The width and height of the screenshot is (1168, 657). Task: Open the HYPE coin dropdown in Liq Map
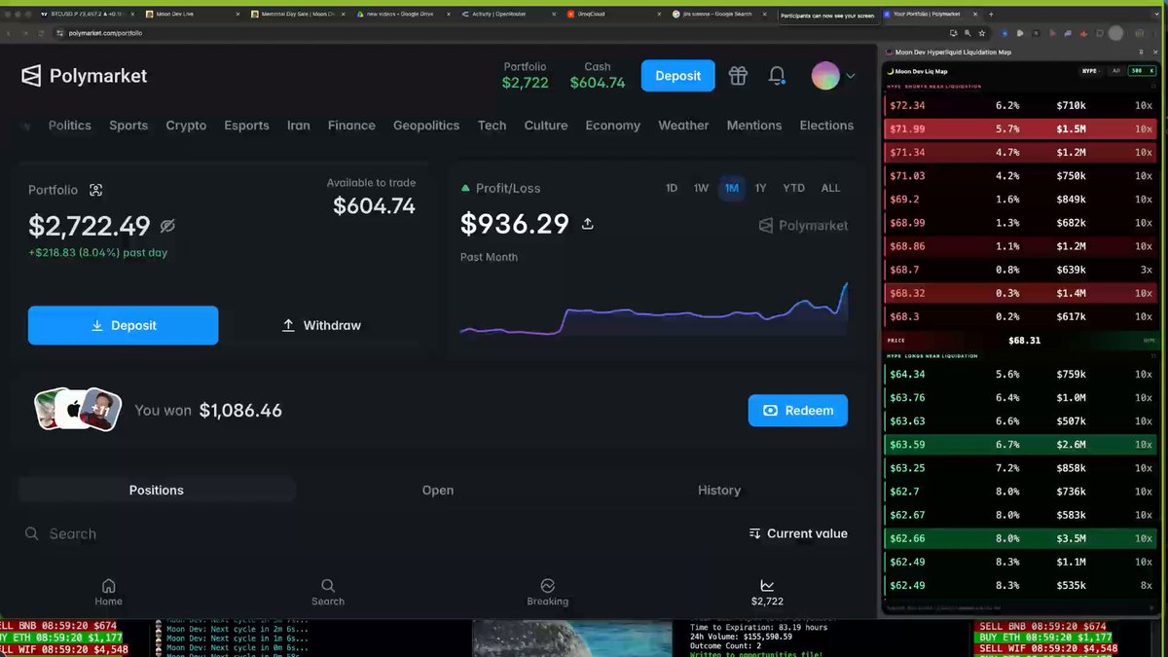[1090, 71]
